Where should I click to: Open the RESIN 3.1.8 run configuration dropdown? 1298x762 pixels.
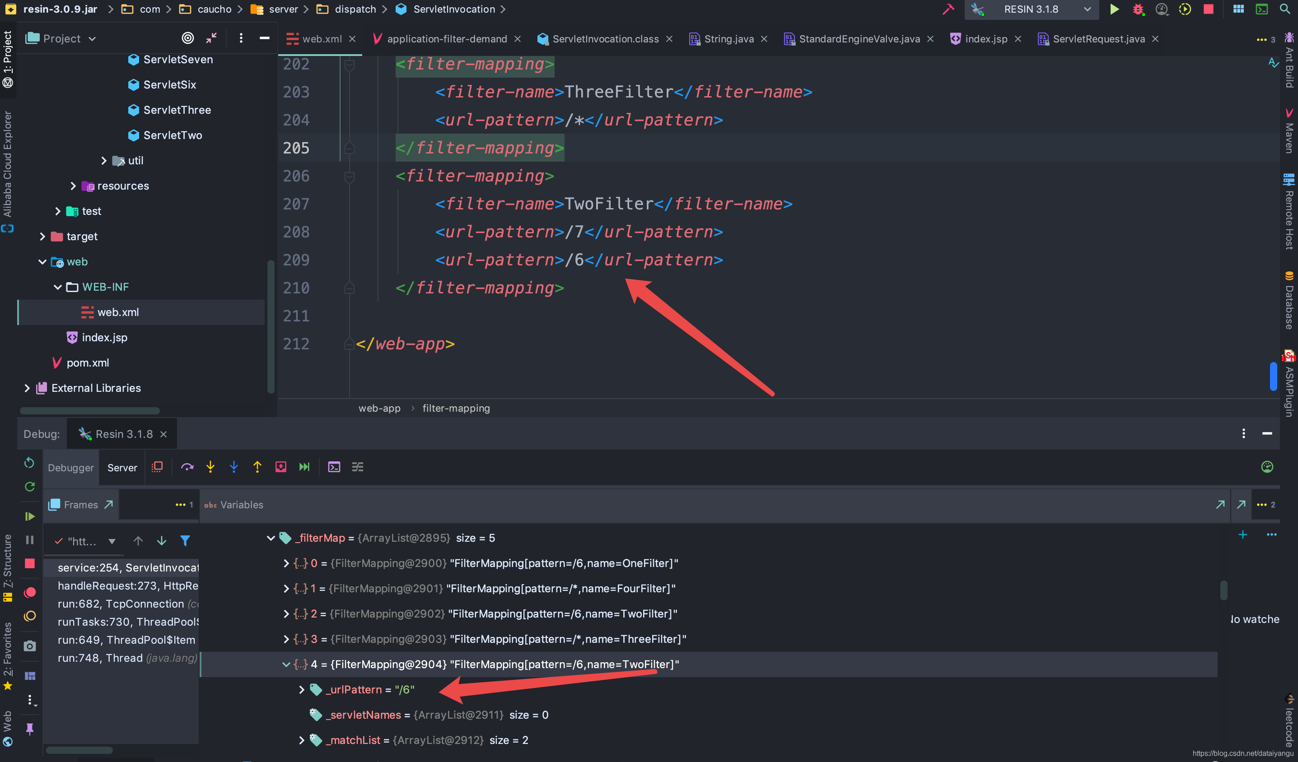coord(1031,9)
